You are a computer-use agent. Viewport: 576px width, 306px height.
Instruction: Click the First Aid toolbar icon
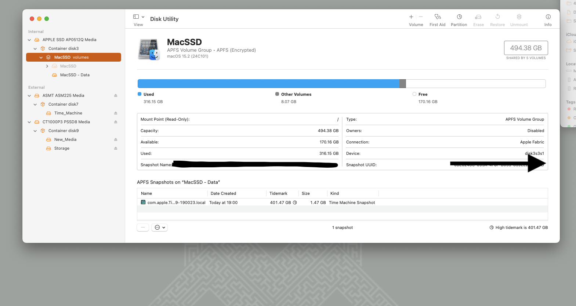coord(438,17)
